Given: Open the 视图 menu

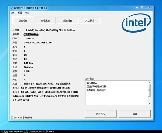Looking at the screenshot, I should point(20,13).
